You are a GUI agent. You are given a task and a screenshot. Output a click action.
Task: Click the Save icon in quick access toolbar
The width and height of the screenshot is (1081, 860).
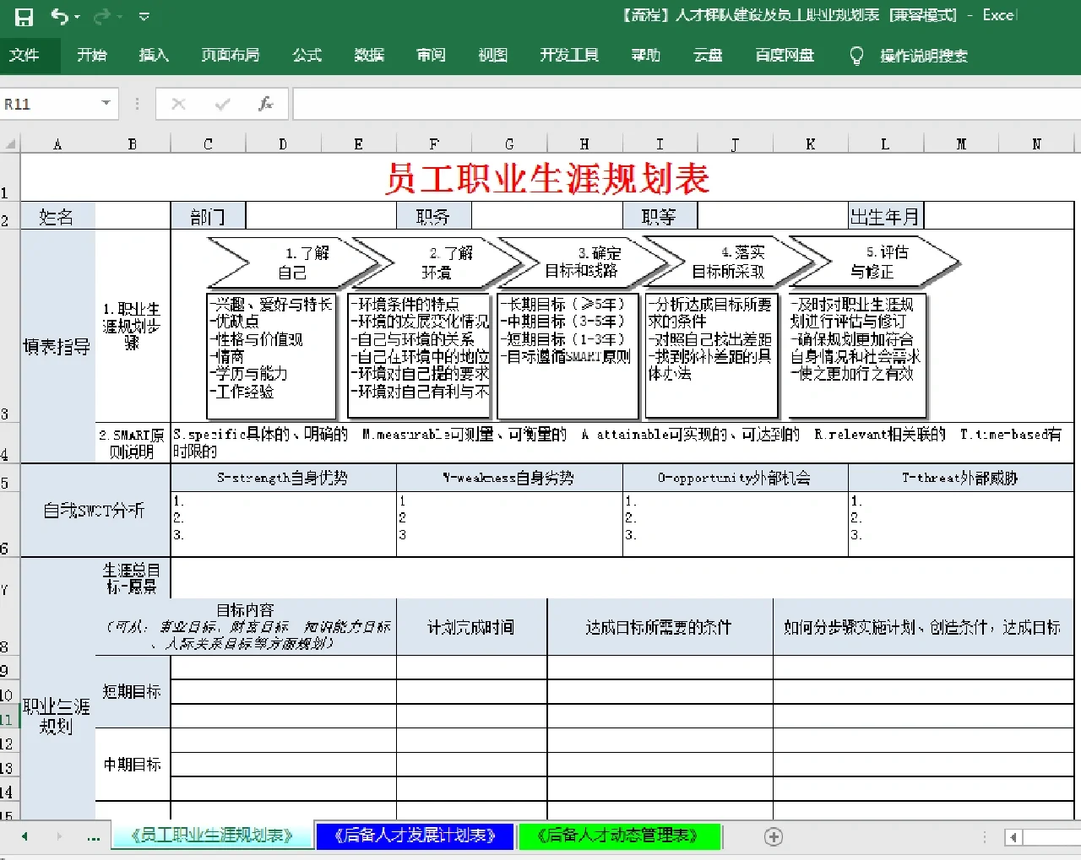tap(24, 16)
